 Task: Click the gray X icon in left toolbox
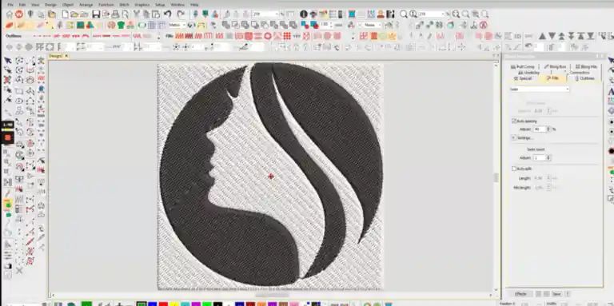(19, 271)
